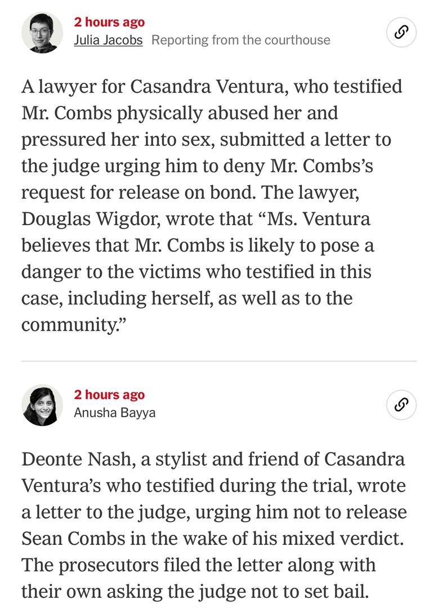Copy link to Anusha Bayya's update
The width and height of the screenshot is (438, 608).
(x=401, y=404)
